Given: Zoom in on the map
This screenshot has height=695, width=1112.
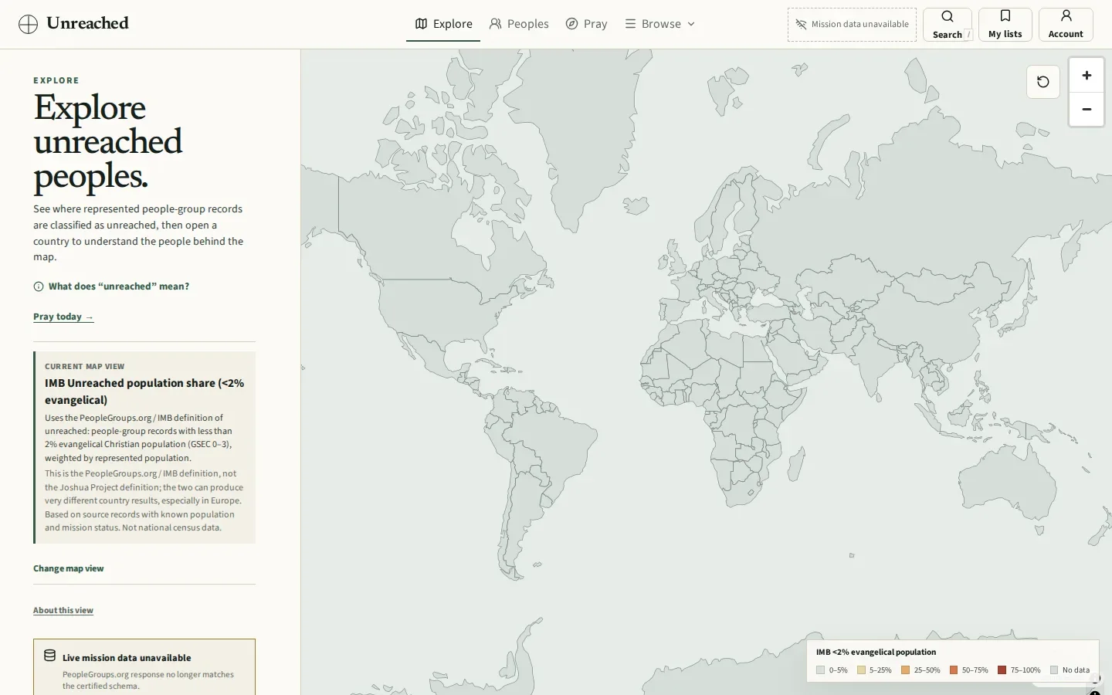Looking at the screenshot, I should tap(1087, 76).
